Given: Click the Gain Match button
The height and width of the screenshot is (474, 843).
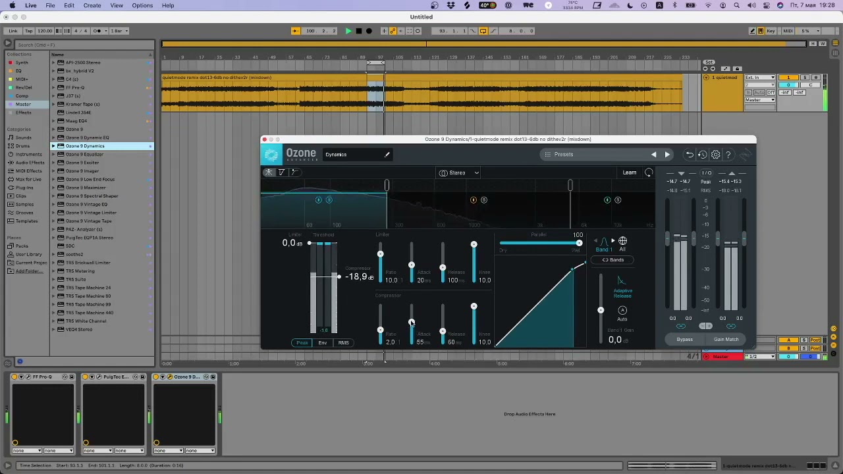Looking at the screenshot, I should coord(726,340).
